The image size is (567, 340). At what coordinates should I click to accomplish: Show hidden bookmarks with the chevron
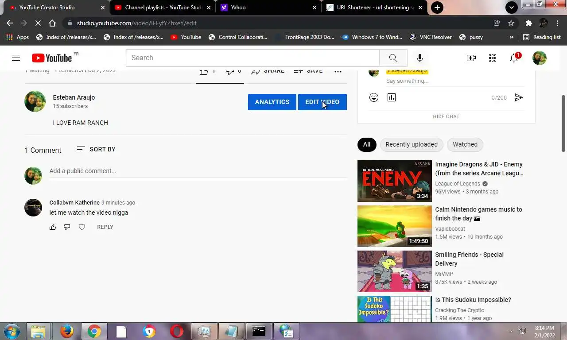click(511, 37)
